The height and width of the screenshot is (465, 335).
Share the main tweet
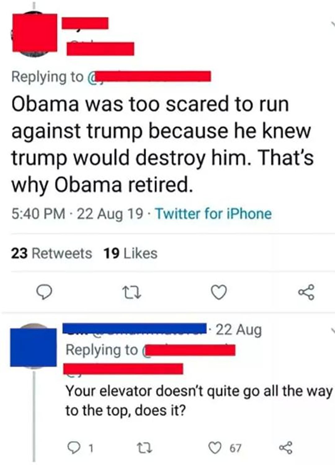(x=307, y=292)
